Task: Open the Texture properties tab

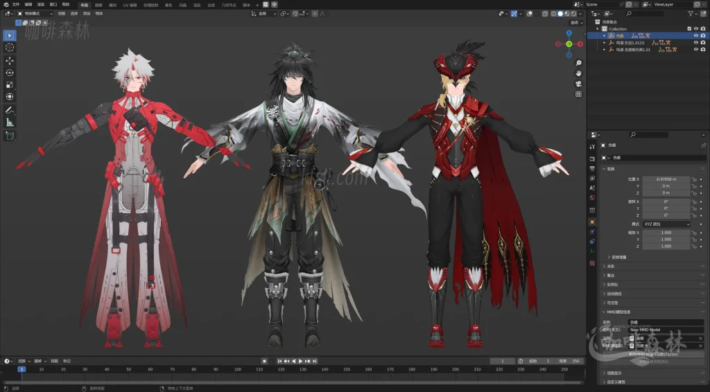Action: tap(592, 262)
